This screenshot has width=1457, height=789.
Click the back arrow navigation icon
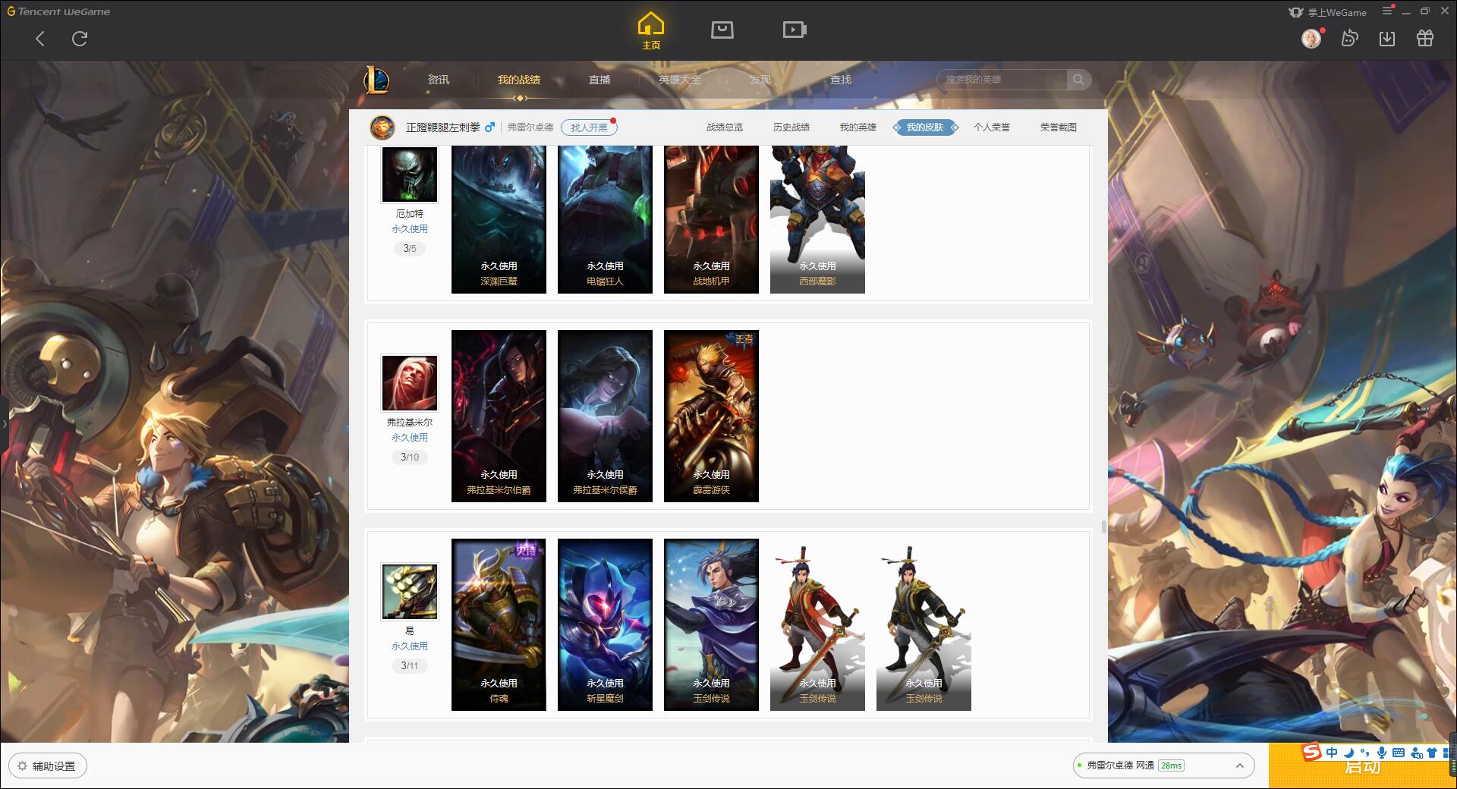40,39
